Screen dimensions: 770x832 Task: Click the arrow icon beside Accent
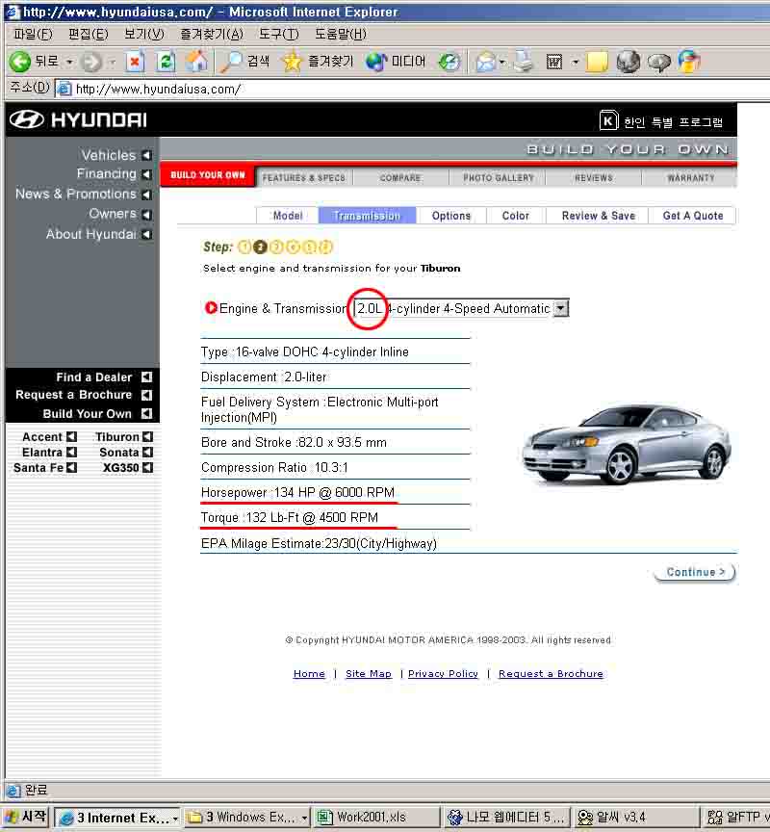pos(71,436)
